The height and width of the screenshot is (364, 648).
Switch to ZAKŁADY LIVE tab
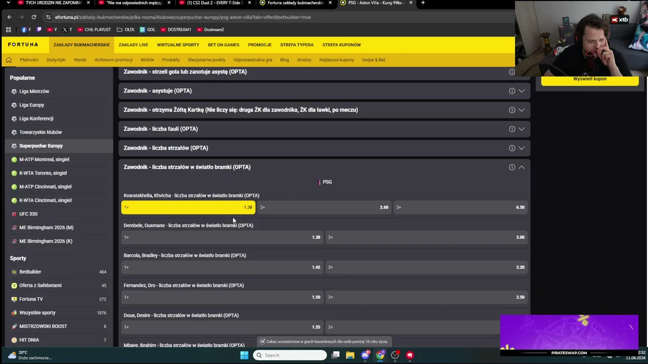point(133,45)
